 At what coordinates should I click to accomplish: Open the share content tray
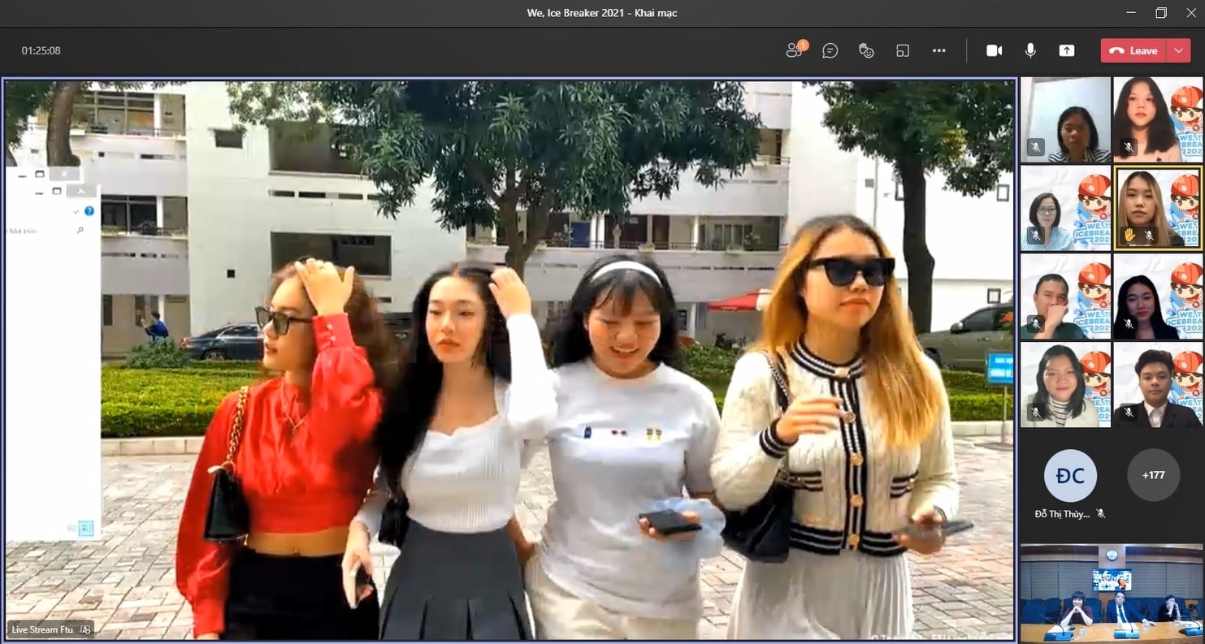pos(1067,50)
